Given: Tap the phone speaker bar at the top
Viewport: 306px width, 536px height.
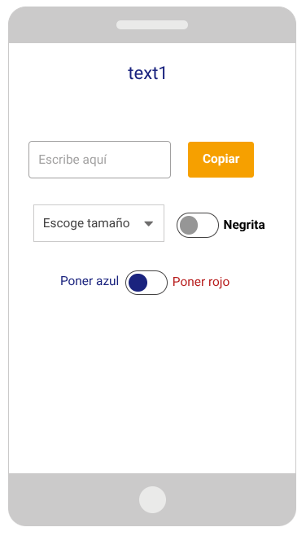Looking at the screenshot, I should coord(152,25).
